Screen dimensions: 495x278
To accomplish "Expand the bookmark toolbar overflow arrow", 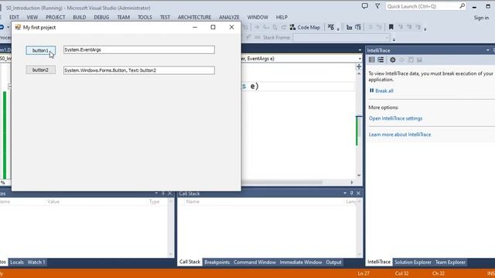I will (425, 29).
